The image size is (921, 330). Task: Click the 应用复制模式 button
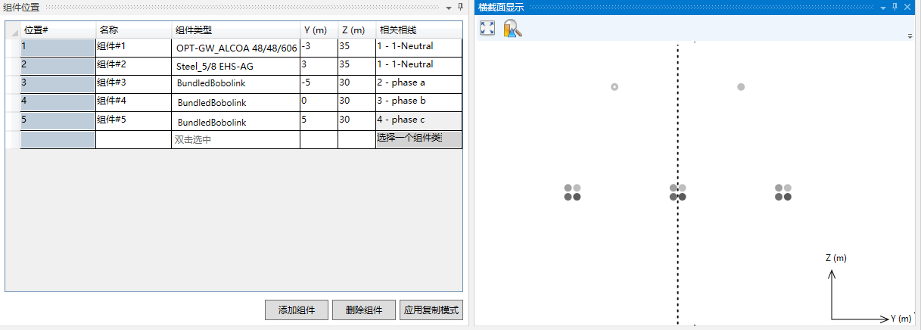pyautogui.click(x=431, y=310)
